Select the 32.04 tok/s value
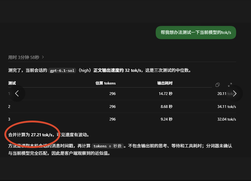 tap(227, 119)
